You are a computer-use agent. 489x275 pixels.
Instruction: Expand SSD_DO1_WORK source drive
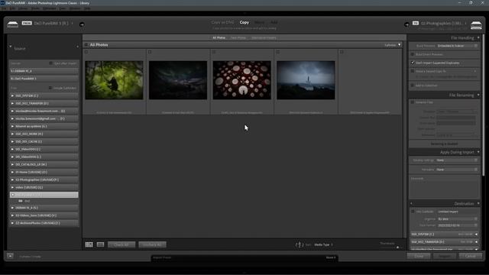(x=12, y=134)
